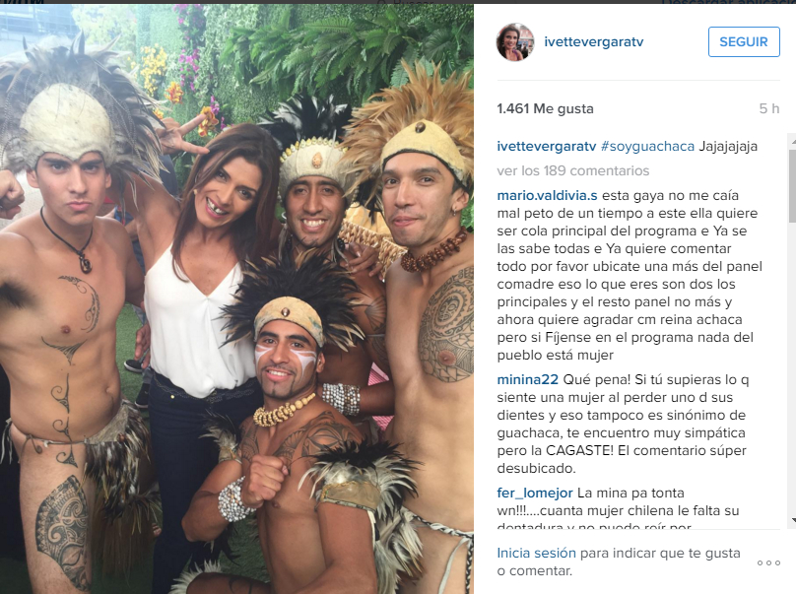
Task: Open mario.valdivia.s commenter profile
Action: point(548,195)
